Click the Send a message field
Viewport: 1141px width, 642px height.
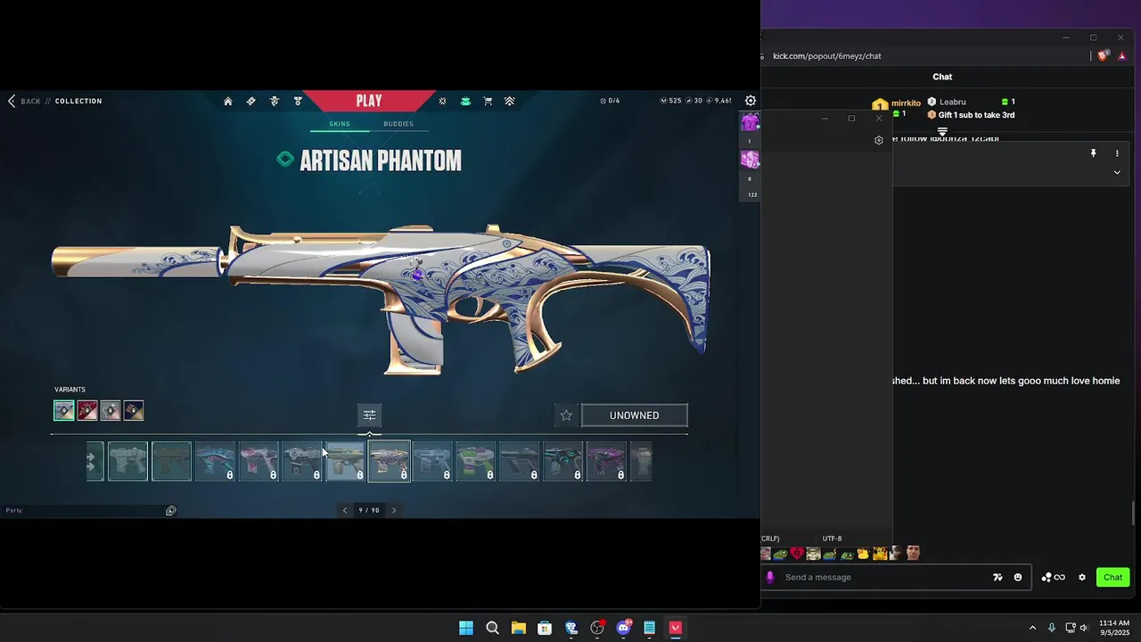(882, 577)
